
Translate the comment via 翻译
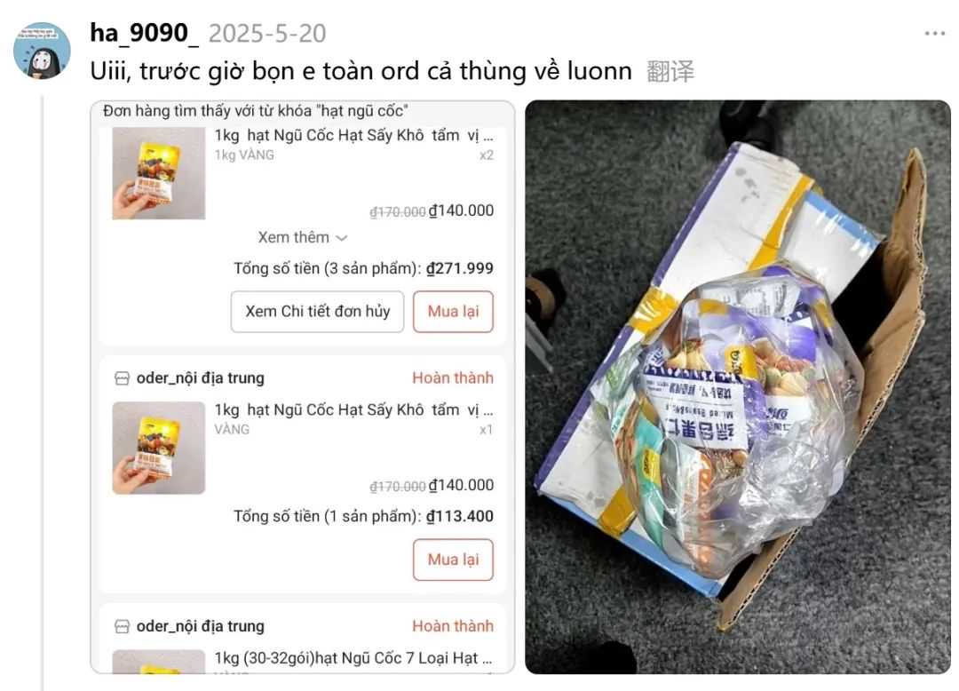coord(670,72)
